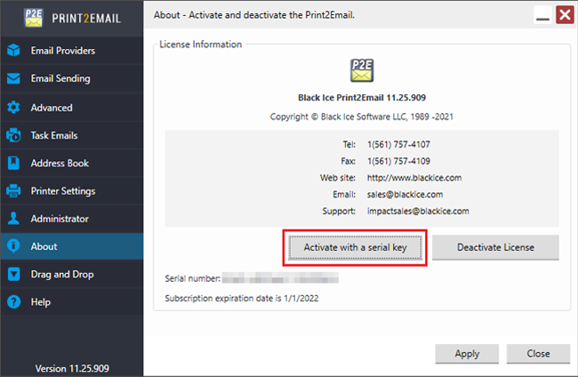
Task: Click the Email Providers cube icon
Action: (13, 50)
